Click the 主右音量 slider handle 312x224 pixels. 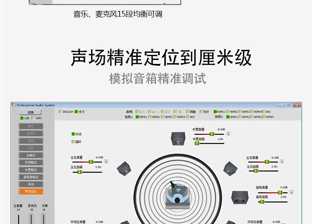pos(267,162)
